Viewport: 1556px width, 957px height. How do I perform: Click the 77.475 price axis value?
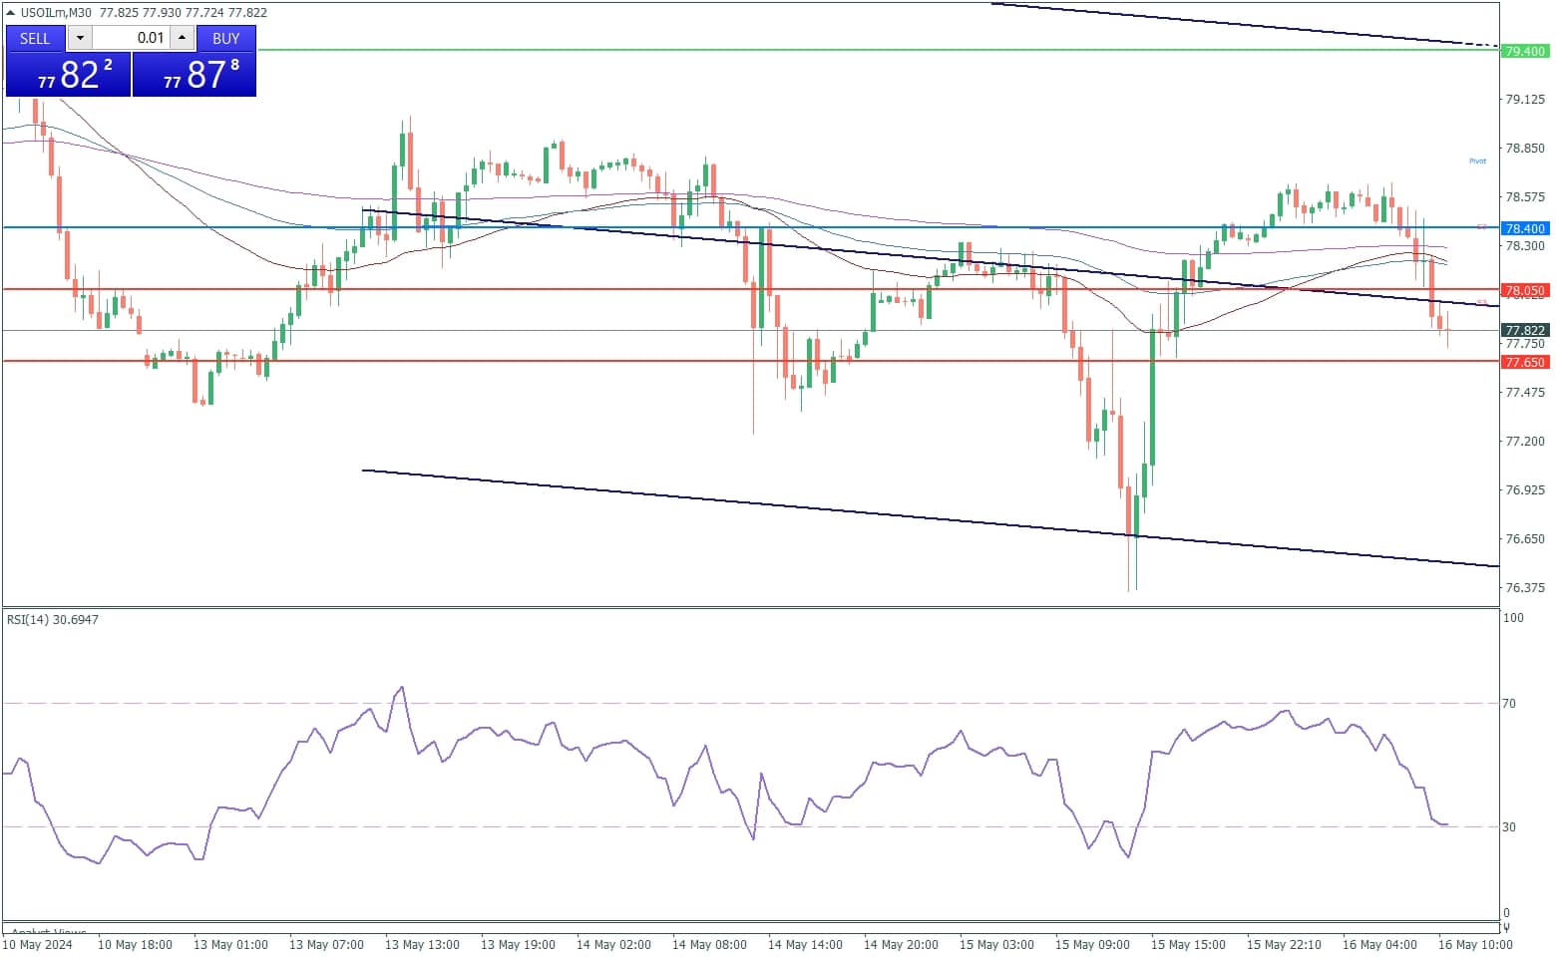1525,393
